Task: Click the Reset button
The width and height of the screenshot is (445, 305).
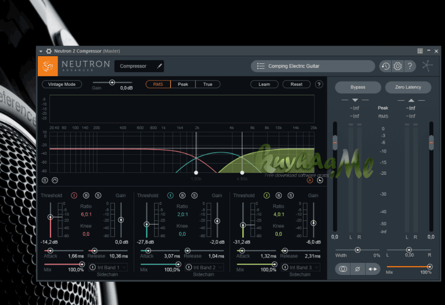Action: 297,84
